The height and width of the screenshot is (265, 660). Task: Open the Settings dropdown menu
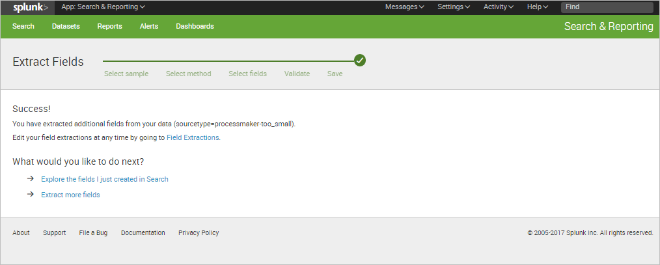pos(454,7)
